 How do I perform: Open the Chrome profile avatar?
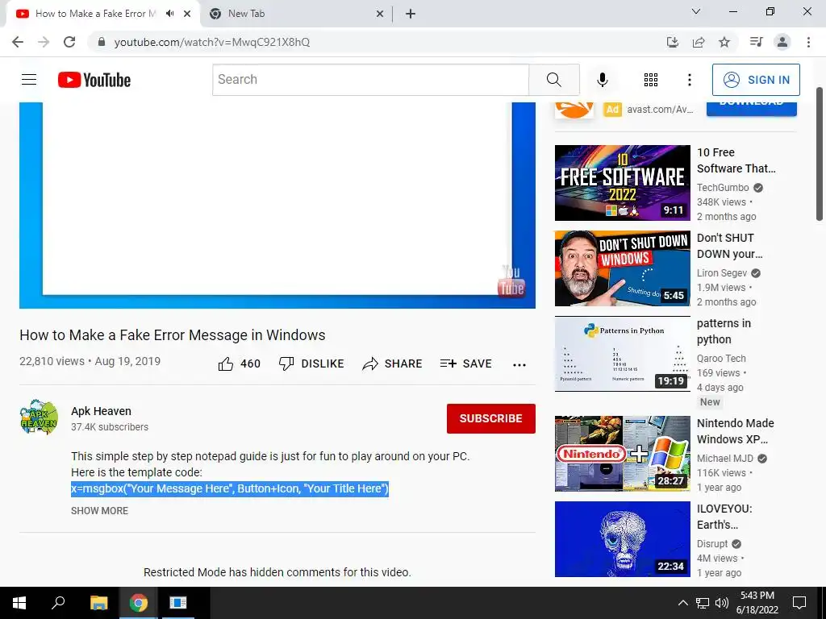[782, 42]
